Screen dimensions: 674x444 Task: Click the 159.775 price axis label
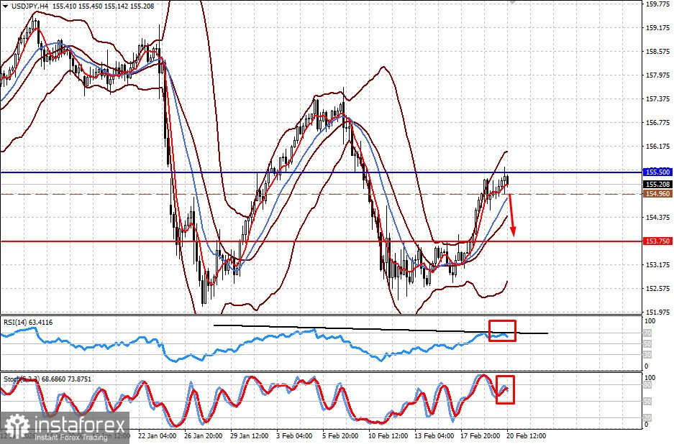658,4
